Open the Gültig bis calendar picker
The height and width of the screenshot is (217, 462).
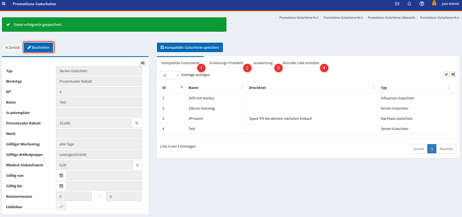[x=61, y=186]
